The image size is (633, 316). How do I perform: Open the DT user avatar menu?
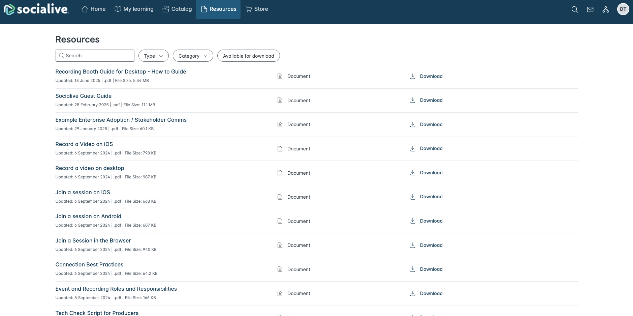point(623,9)
